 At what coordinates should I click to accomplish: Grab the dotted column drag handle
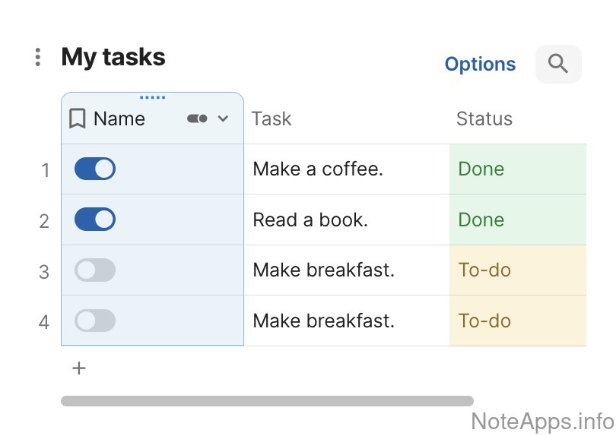[x=152, y=97]
